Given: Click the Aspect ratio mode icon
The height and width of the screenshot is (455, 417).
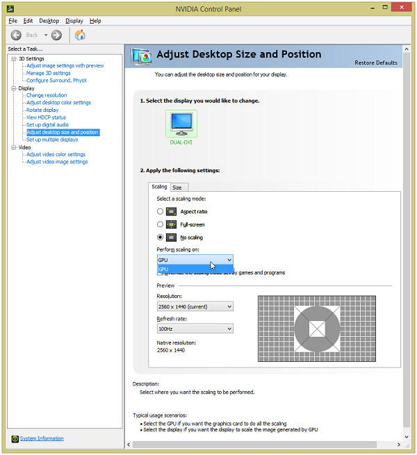Looking at the screenshot, I should click(171, 212).
